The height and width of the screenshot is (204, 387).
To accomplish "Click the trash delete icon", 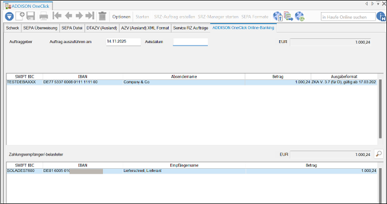I will (x=102, y=16).
